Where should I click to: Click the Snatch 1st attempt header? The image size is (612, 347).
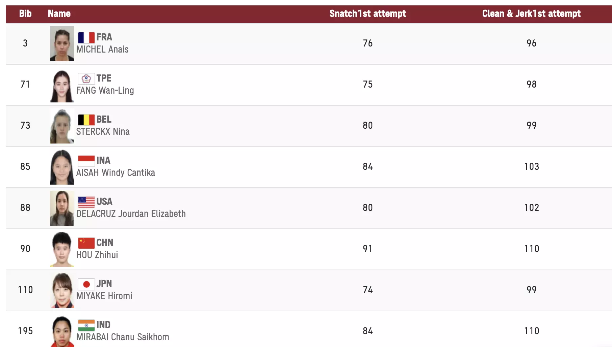coord(367,13)
